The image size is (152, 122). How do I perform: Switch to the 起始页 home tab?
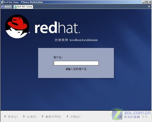(6, 7)
